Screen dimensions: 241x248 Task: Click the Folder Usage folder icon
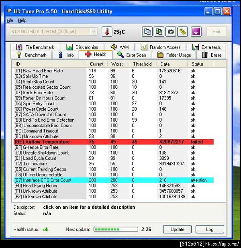pos(160,55)
